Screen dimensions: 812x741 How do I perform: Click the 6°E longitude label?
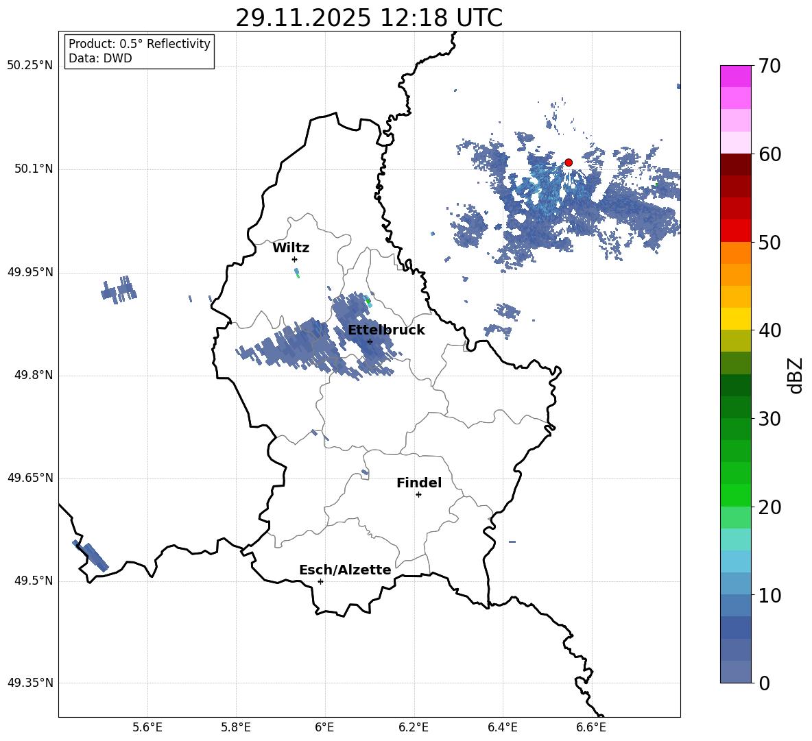324,727
